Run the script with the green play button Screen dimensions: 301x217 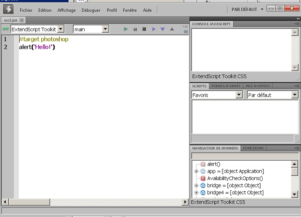tap(126, 29)
